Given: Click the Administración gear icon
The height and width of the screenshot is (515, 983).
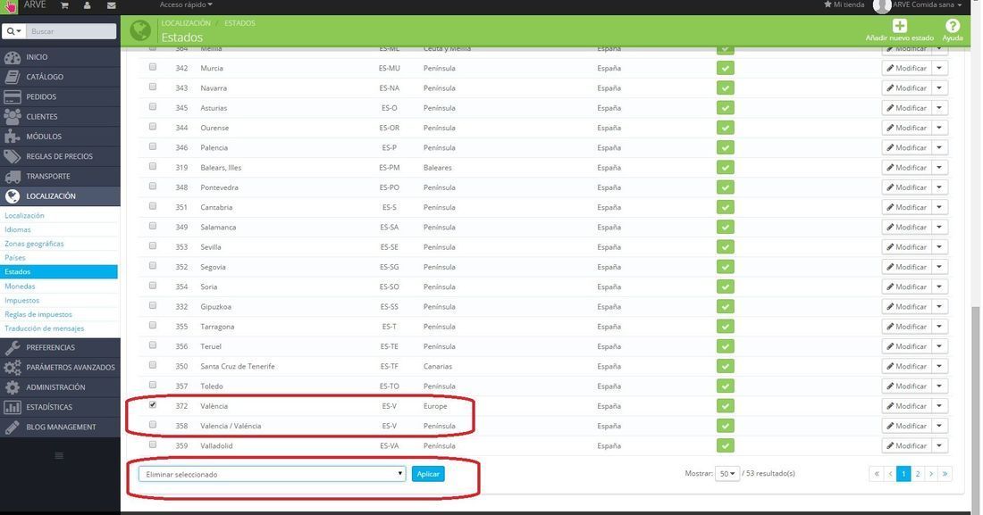Looking at the screenshot, I should pyautogui.click(x=13, y=387).
